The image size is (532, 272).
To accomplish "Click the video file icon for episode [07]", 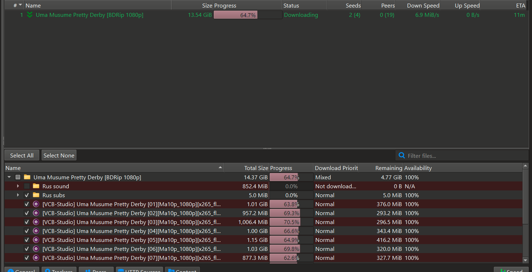I will [36, 258].
